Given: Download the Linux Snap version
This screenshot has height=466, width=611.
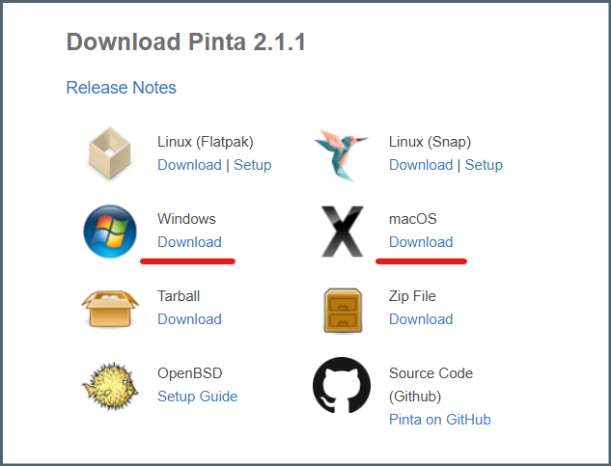Looking at the screenshot, I should click(421, 165).
